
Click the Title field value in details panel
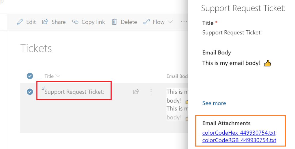click(x=232, y=32)
